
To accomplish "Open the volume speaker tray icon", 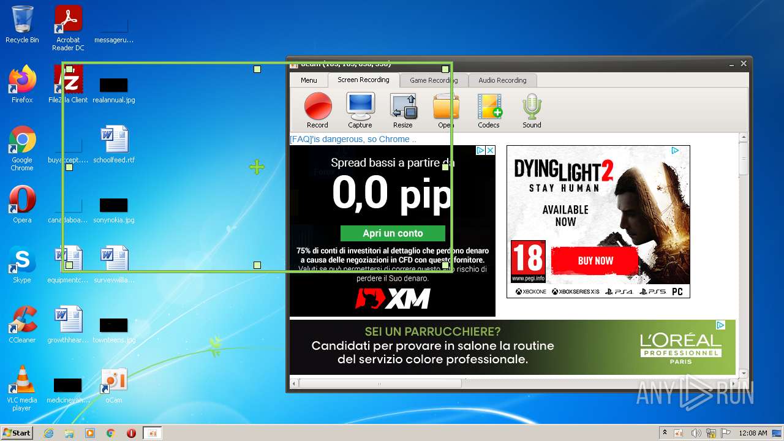I will click(695, 433).
